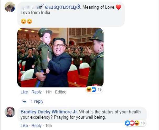The width and height of the screenshot is (159, 130).
Task: Reply to the Love from India comment
Action: (36, 92)
